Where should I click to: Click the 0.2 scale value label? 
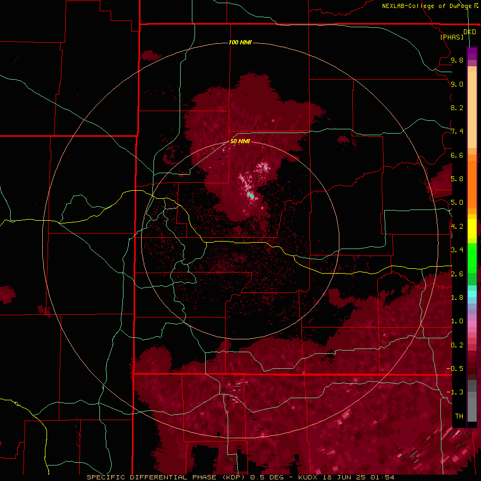click(457, 345)
